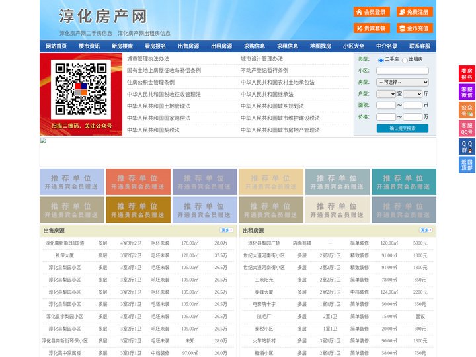Click the 会员登录 button
Viewport: 476px width, 357px height.
pyautogui.click(x=372, y=12)
